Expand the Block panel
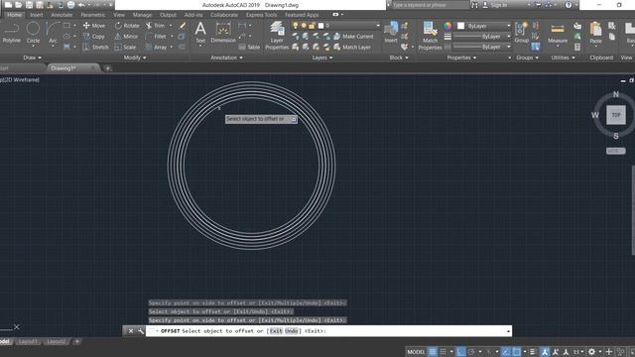635x357 pixels. click(399, 58)
